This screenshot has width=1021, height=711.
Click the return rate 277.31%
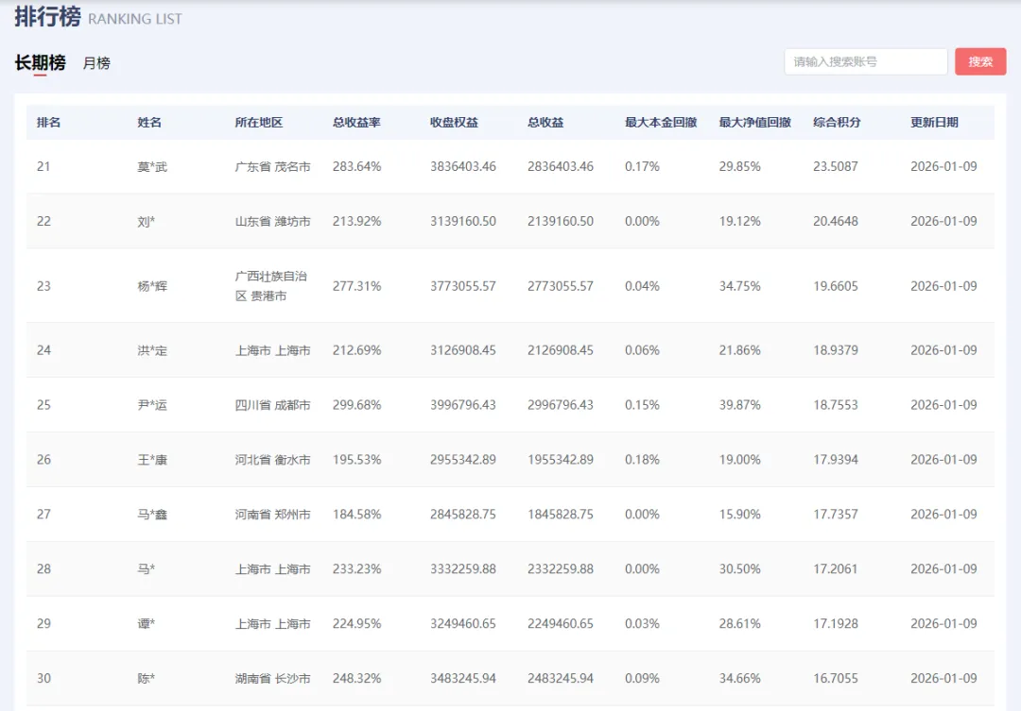point(356,286)
